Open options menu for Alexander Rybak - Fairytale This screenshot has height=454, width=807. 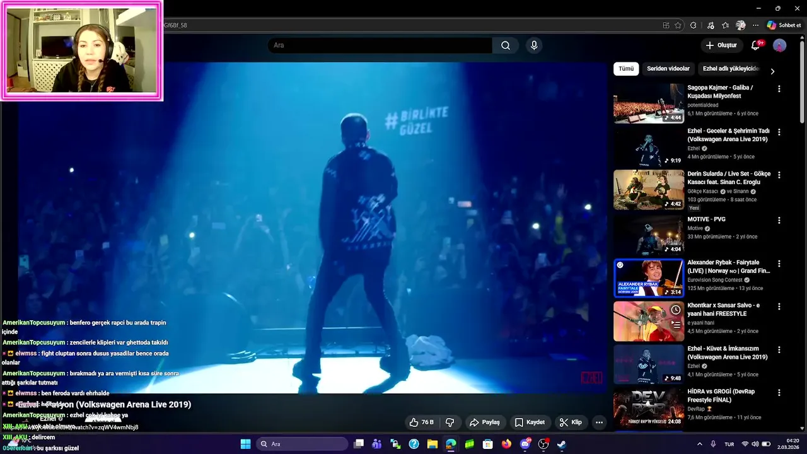tap(779, 264)
